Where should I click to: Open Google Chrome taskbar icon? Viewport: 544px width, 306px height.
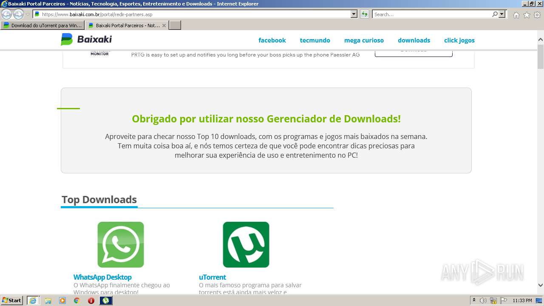coord(77,300)
